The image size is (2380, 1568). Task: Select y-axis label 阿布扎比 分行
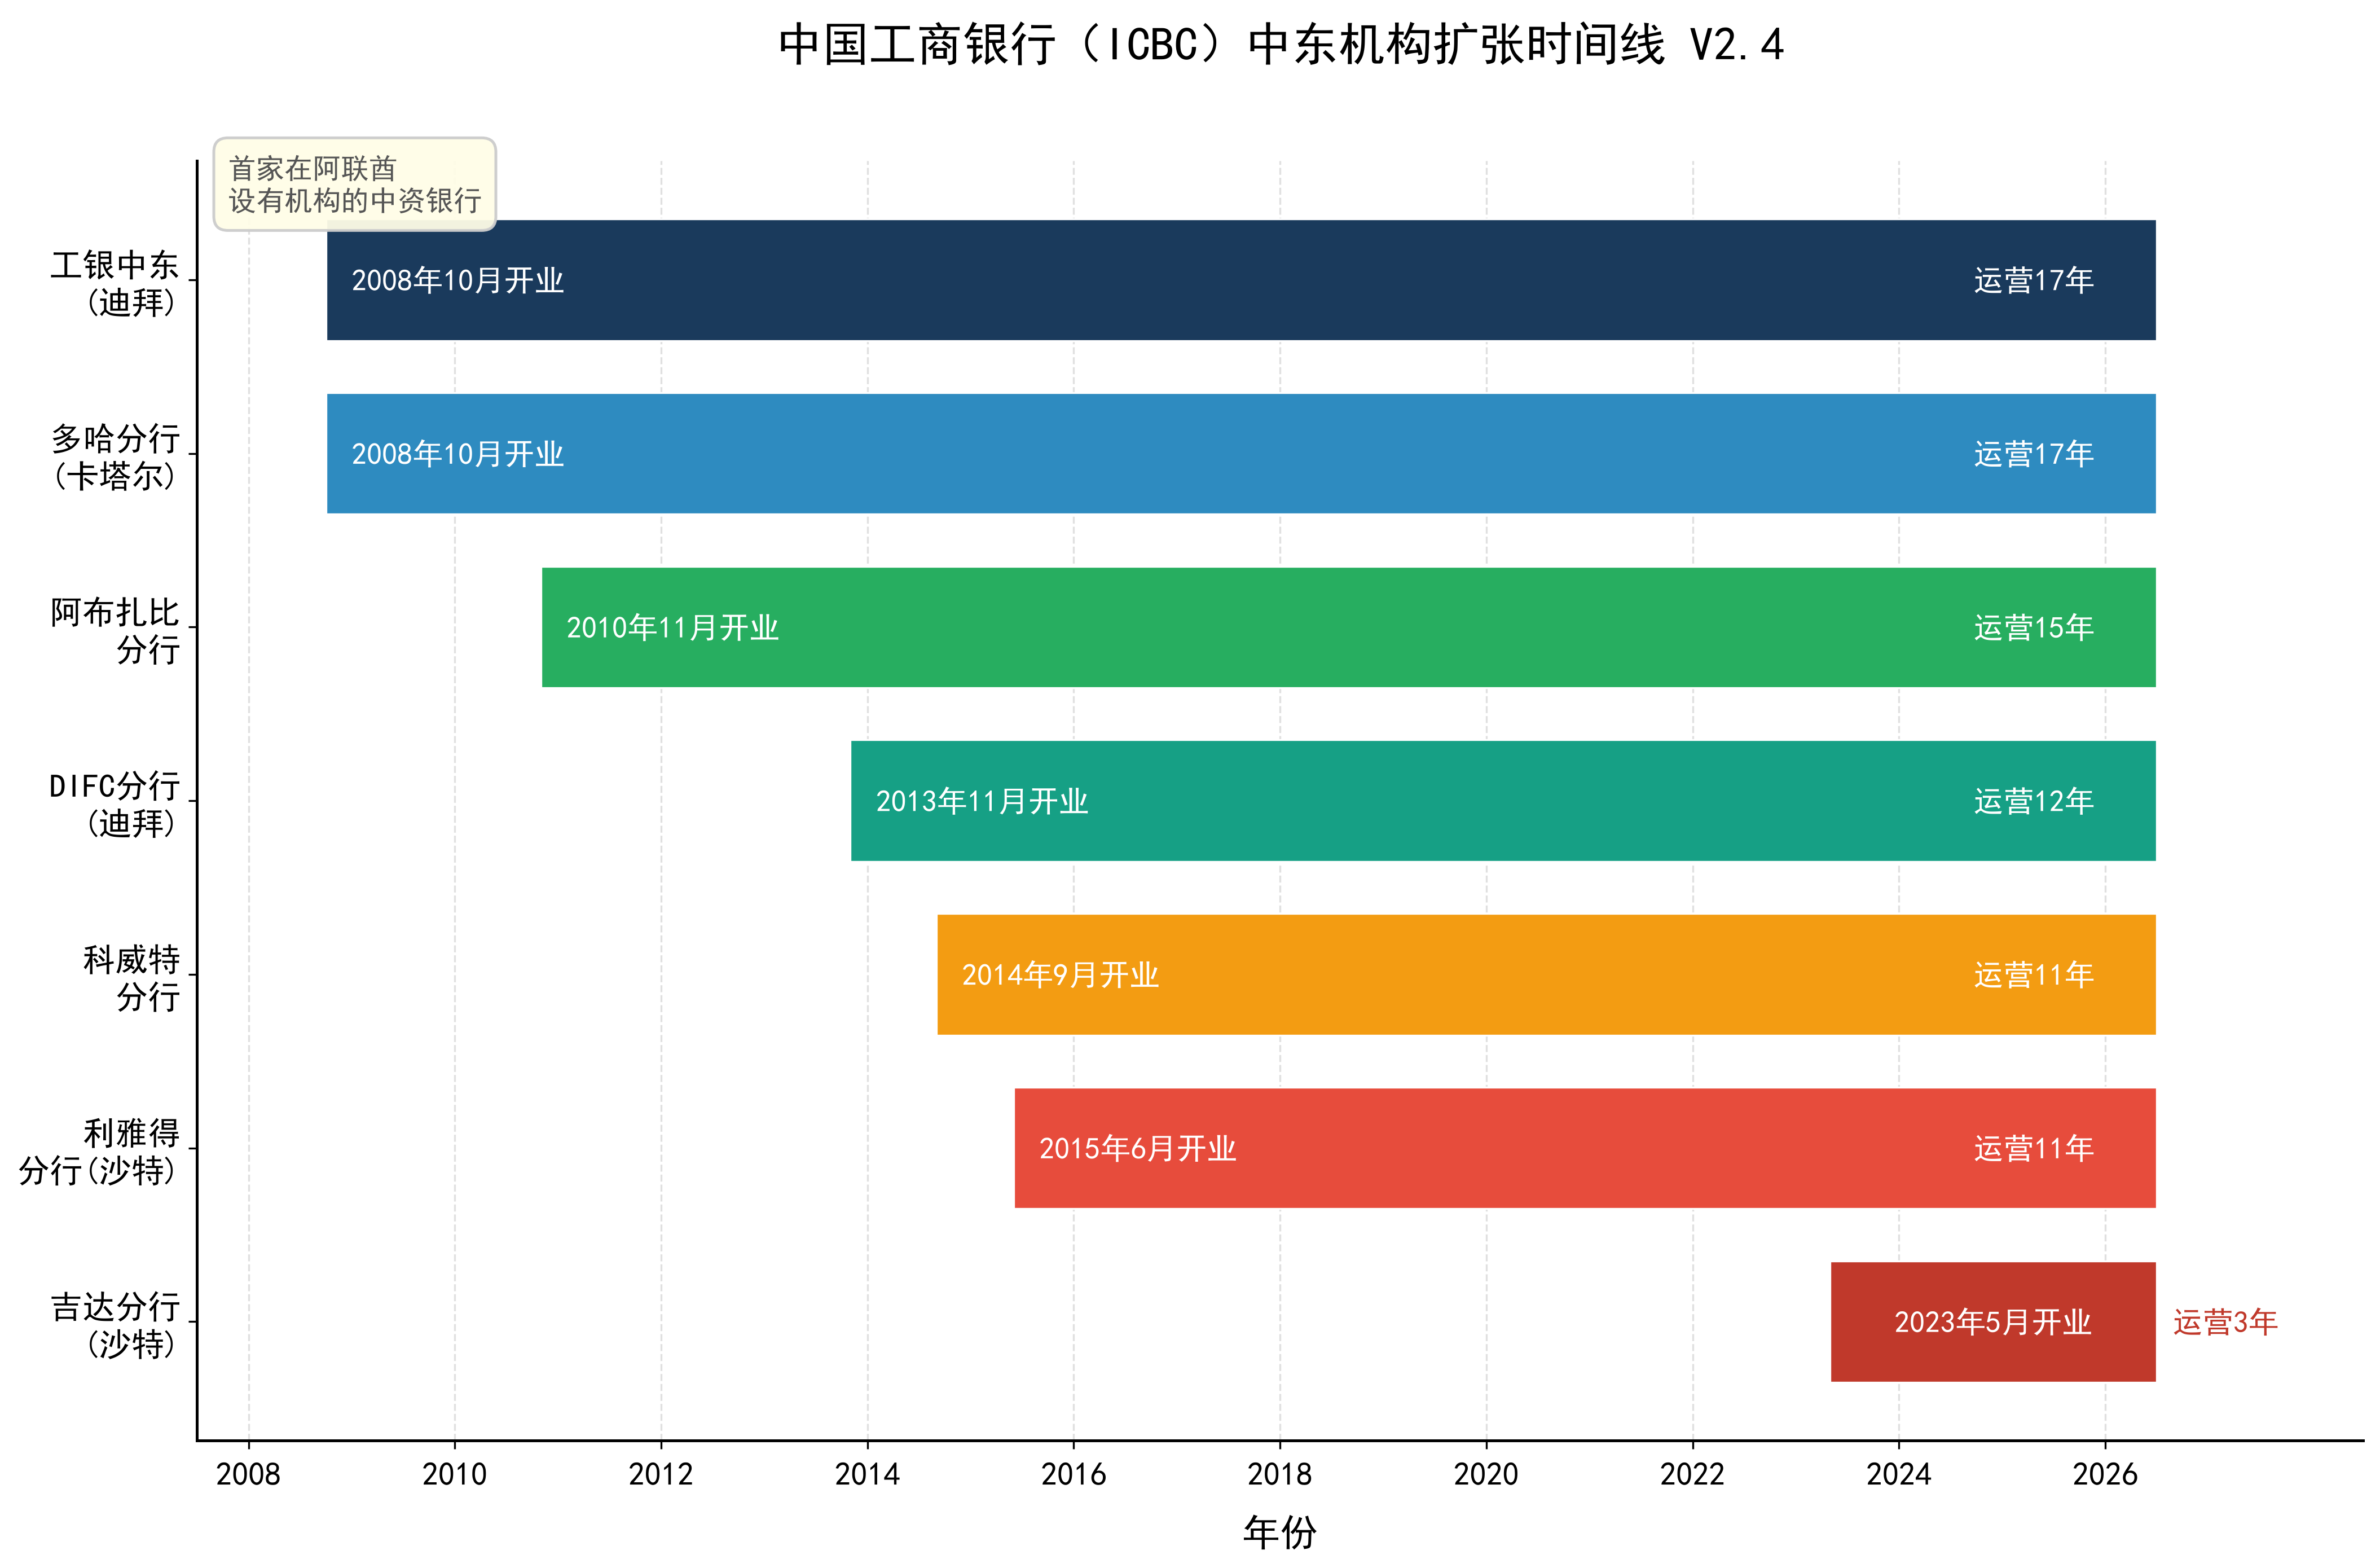point(115,631)
